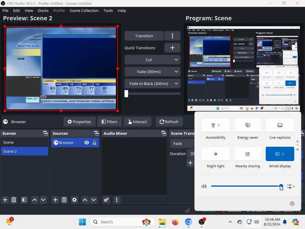The height and width of the screenshot is (229, 305).
Task: Click the taskbar Search box
Action: click(x=122, y=222)
